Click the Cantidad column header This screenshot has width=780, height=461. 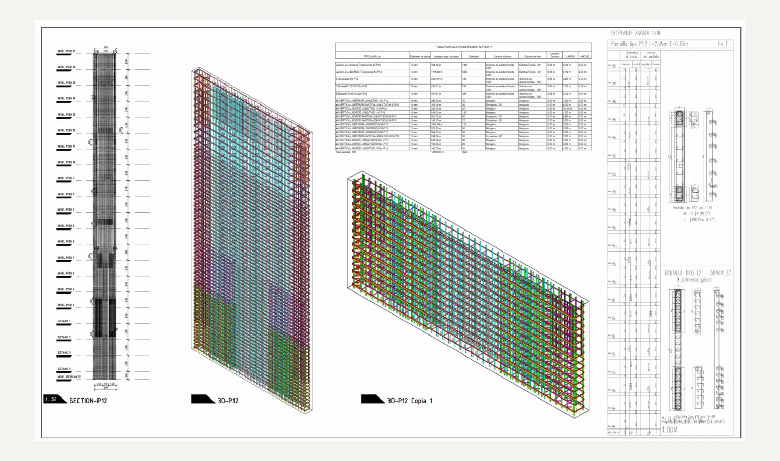tap(474, 56)
